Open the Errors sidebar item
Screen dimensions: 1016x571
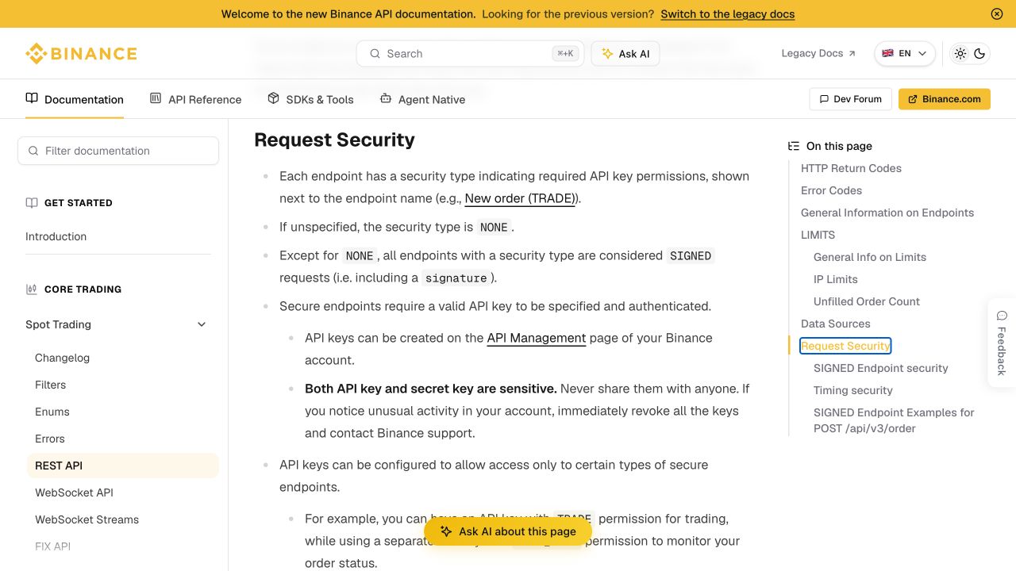click(50, 439)
